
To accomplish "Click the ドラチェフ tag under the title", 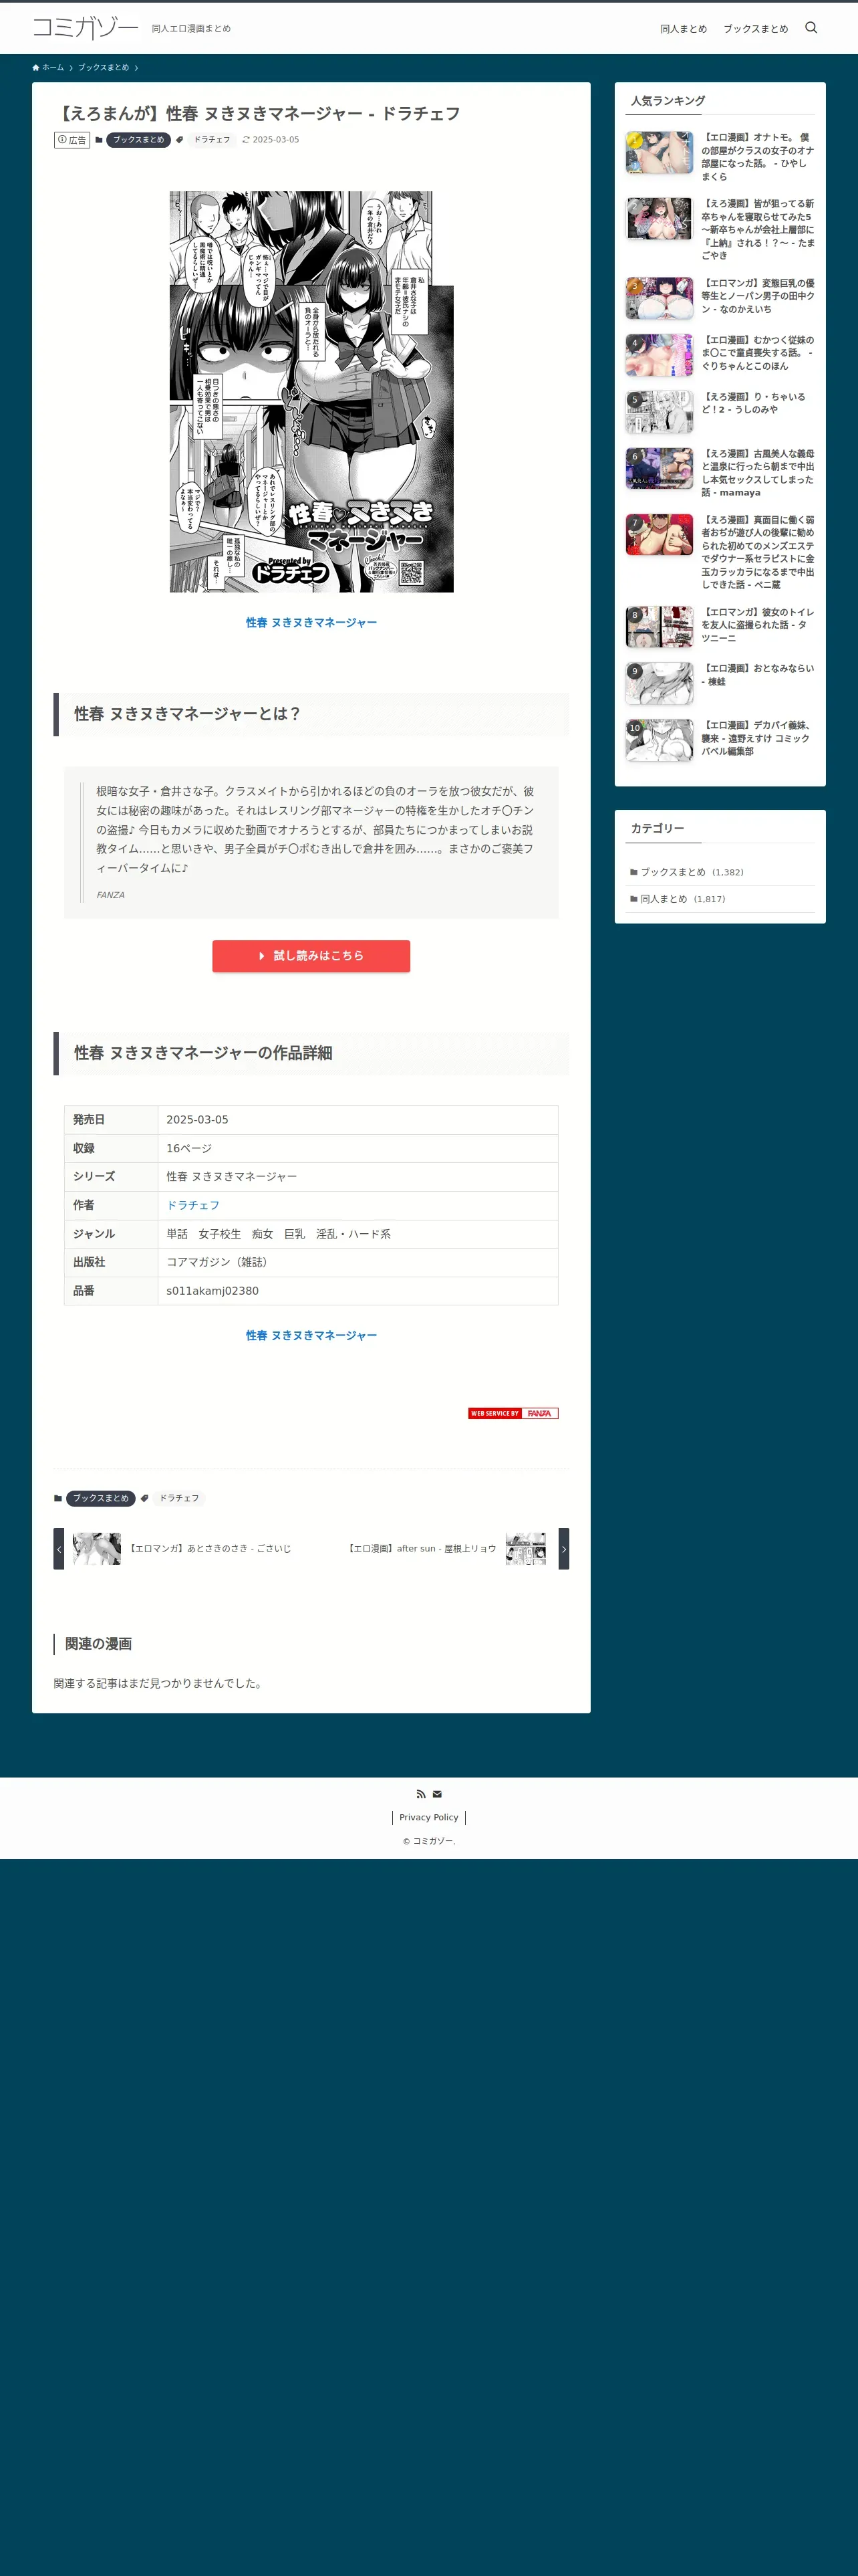I will point(212,140).
